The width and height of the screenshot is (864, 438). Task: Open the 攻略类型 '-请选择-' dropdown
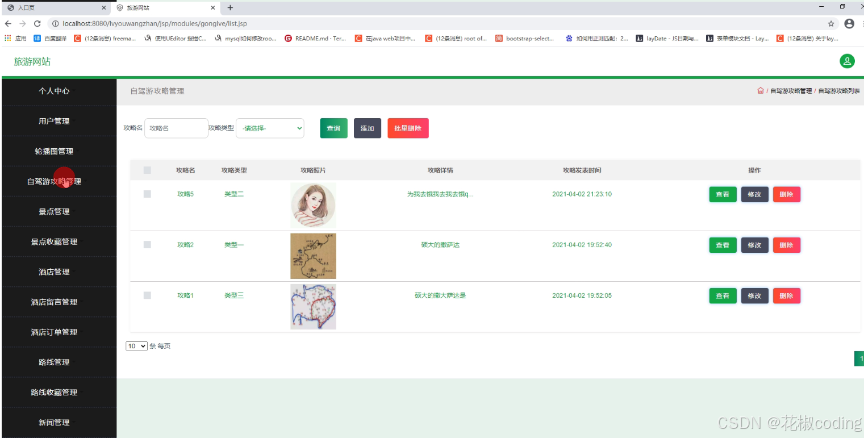270,128
